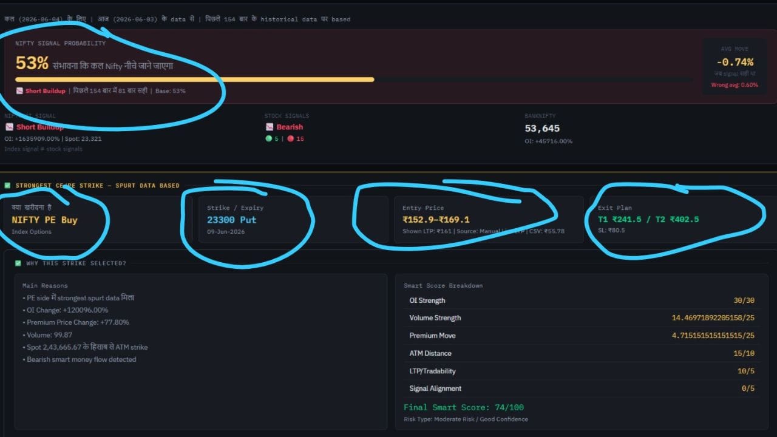Viewport: 777px width, 437px height.
Task: Click the 'NIFTY PE Buy' recommendation
Action: 44,220
